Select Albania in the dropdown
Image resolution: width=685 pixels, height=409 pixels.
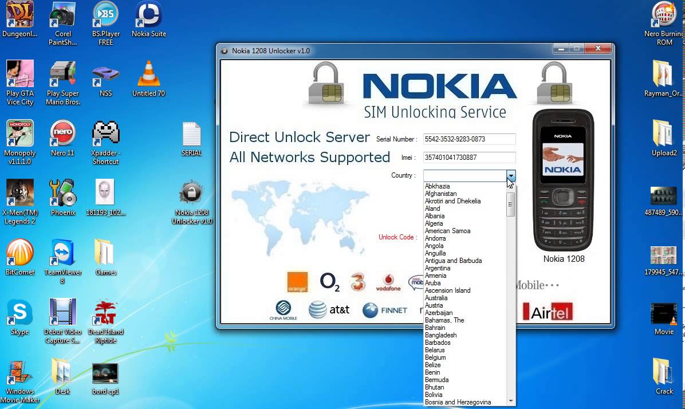click(435, 216)
